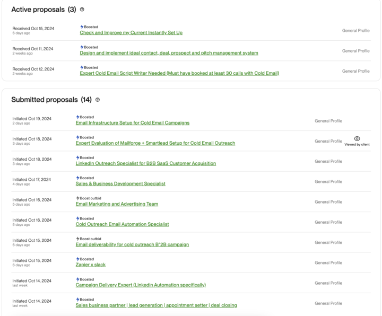Screen dimensions: 382x316
Task: Open Cold Outreach Email Automation Specialist proposal
Action: click(x=122, y=224)
